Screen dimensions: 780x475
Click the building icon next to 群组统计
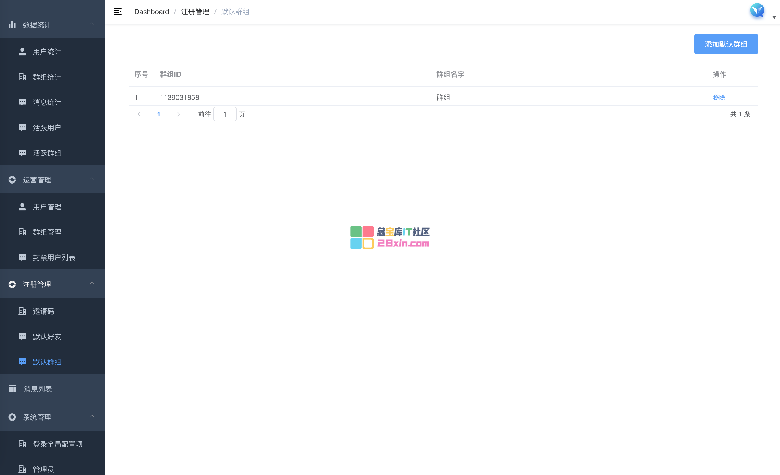tap(22, 77)
